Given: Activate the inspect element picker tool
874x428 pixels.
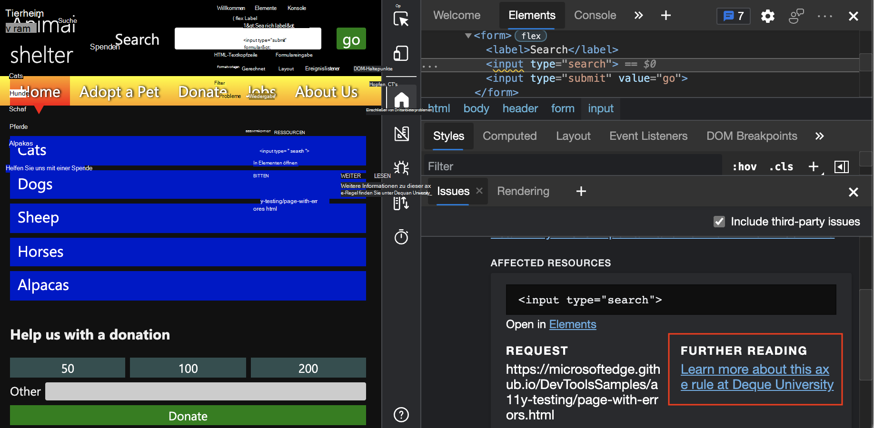Looking at the screenshot, I should [x=401, y=19].
